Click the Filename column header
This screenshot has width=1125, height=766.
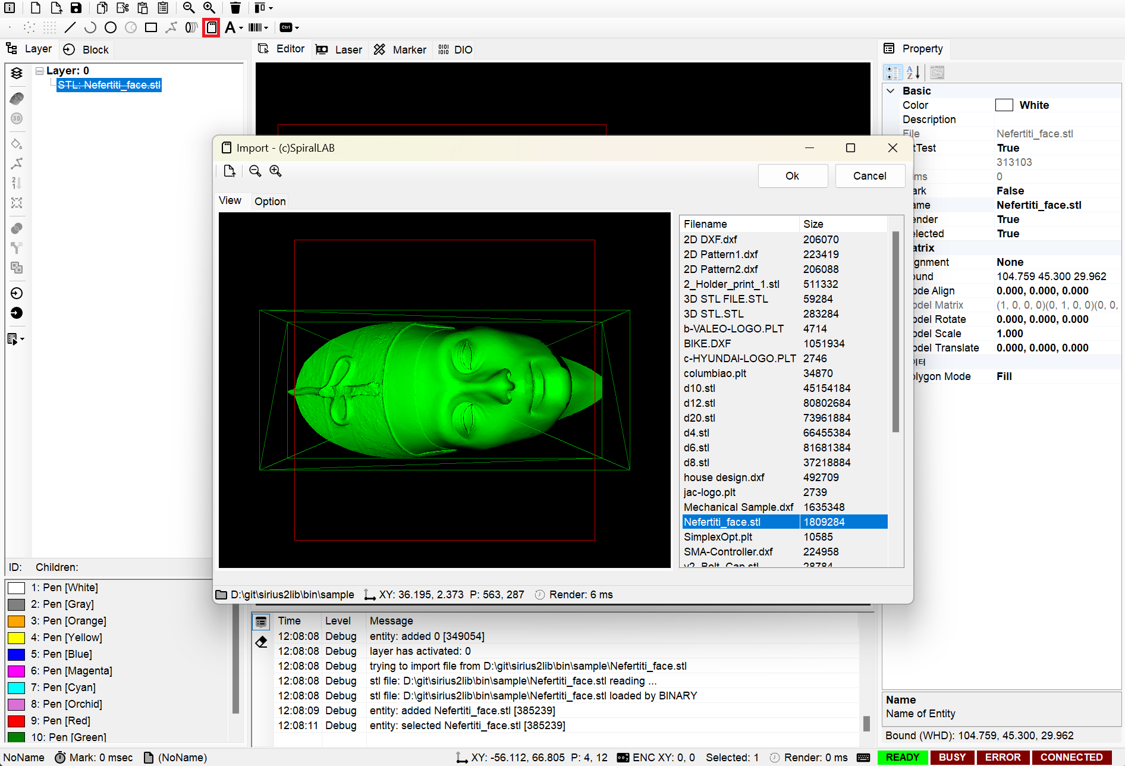[740, 224]
